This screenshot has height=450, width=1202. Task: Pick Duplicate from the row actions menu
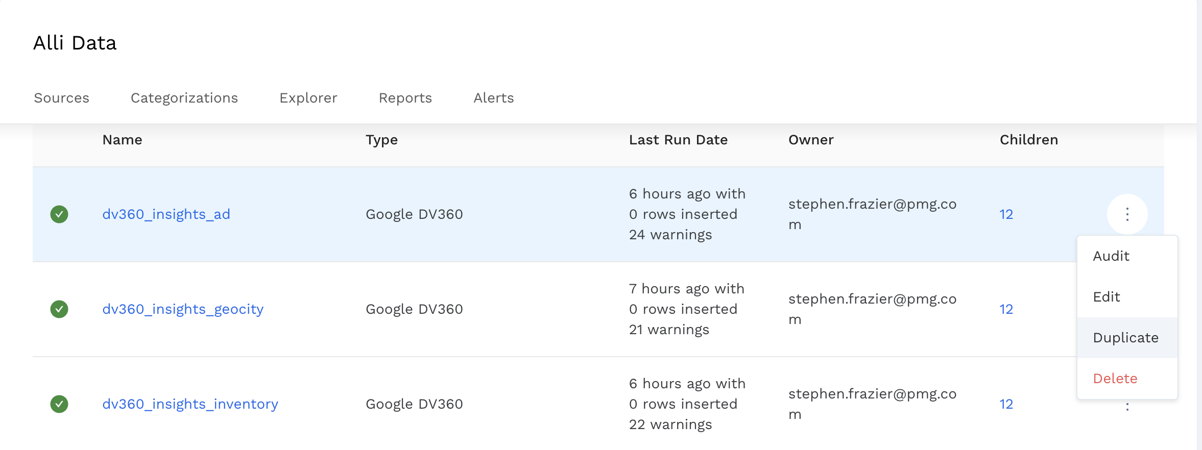click(1125, 338)
